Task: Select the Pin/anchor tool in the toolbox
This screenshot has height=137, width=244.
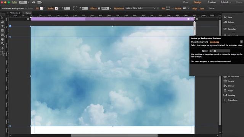Action: tap(2, 48)
